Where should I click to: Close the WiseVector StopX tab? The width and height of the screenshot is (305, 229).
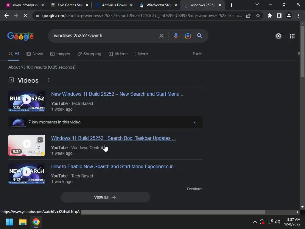tap(176, 5)
